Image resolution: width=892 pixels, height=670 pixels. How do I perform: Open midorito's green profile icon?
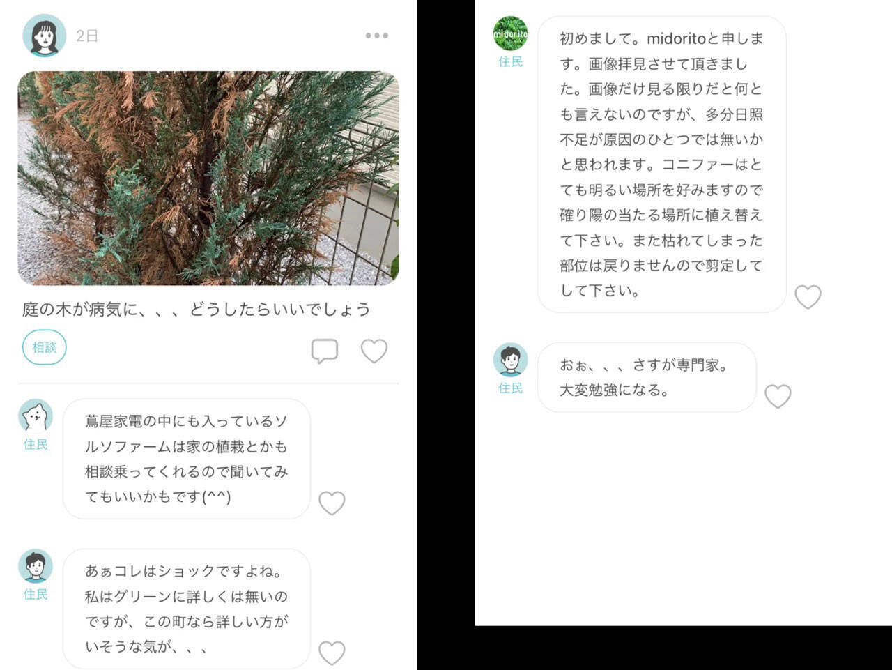pyautogui.click(x=511, y=33)
